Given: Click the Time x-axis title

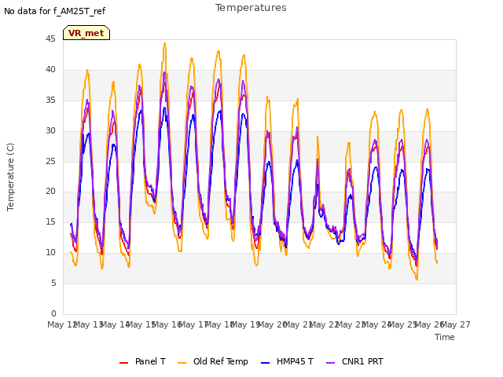Looking at the screenshot, I should tap(445, 337).
